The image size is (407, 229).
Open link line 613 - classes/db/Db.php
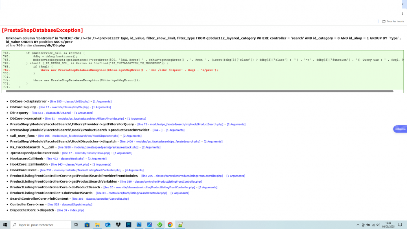[x=51, y=113]
